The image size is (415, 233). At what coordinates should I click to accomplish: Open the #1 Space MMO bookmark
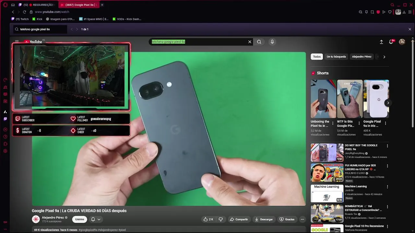[x=94, y=19]
